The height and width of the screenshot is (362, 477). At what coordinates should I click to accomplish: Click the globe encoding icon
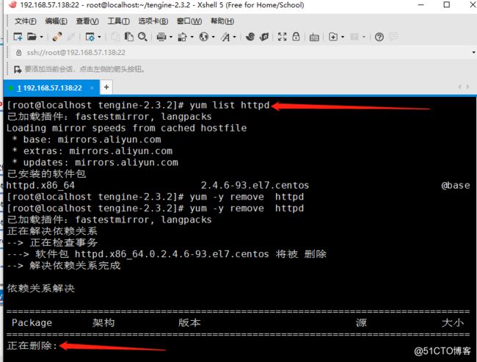[204, 37]
